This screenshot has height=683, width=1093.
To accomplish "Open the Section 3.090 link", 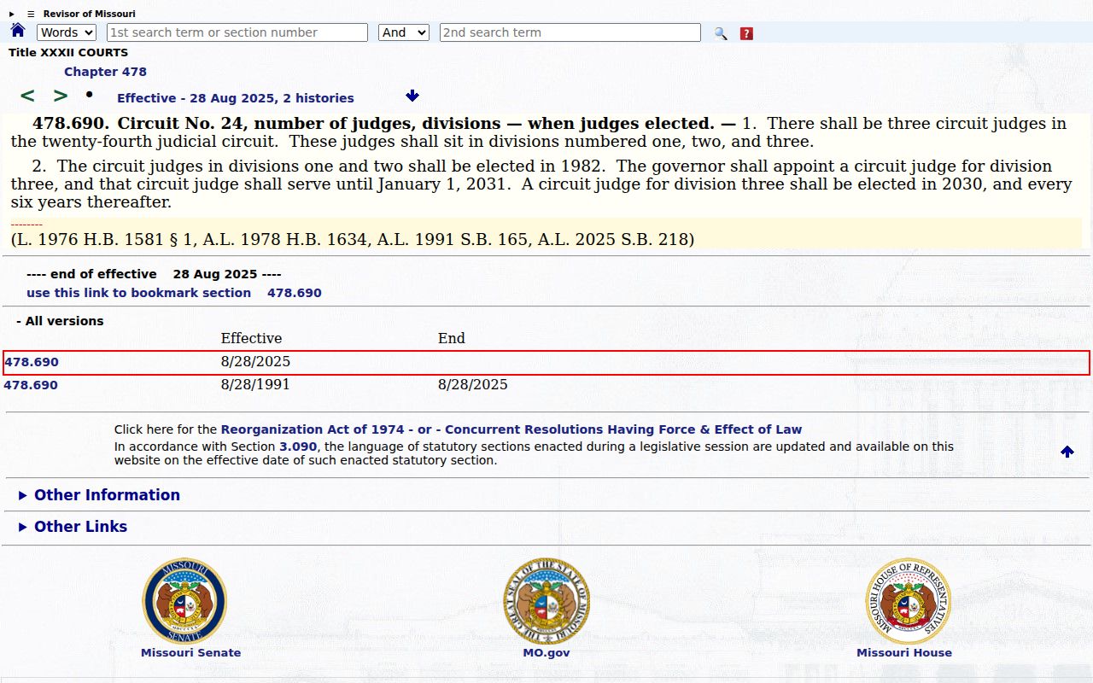I will [298, 447].
